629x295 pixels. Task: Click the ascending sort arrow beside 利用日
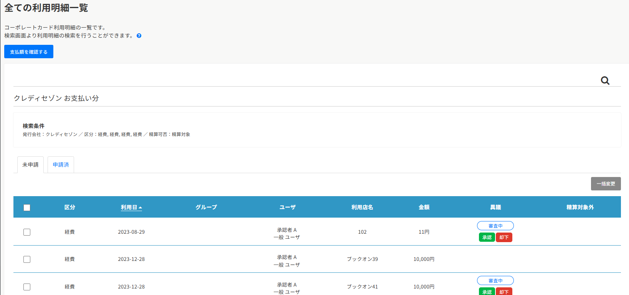(140, 208)
